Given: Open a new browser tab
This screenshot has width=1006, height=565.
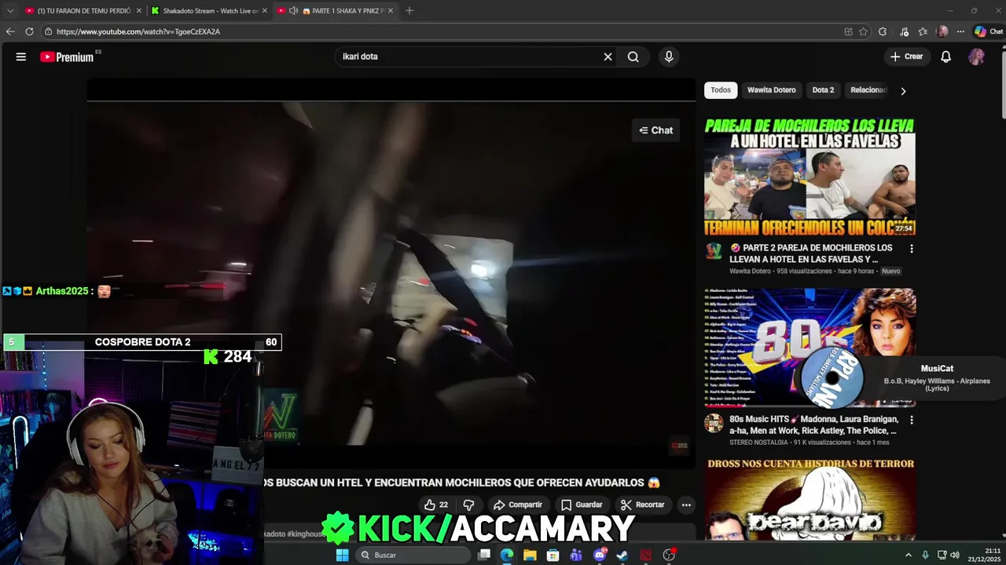Looking at the screenshot, I should (x=409, y=10).
